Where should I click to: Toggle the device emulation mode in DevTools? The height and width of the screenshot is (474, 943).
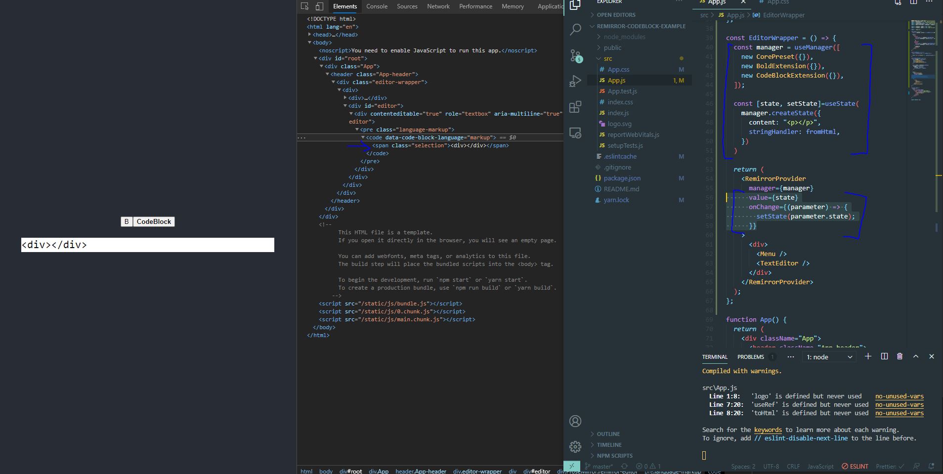(x=319, y=6)
